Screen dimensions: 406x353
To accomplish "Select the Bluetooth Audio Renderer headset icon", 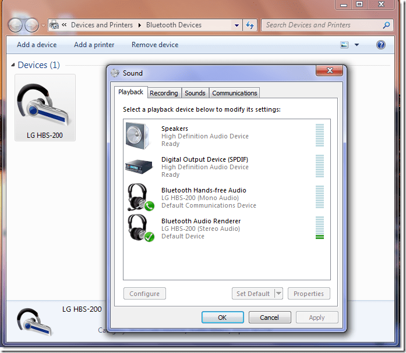I will point(140,228).
